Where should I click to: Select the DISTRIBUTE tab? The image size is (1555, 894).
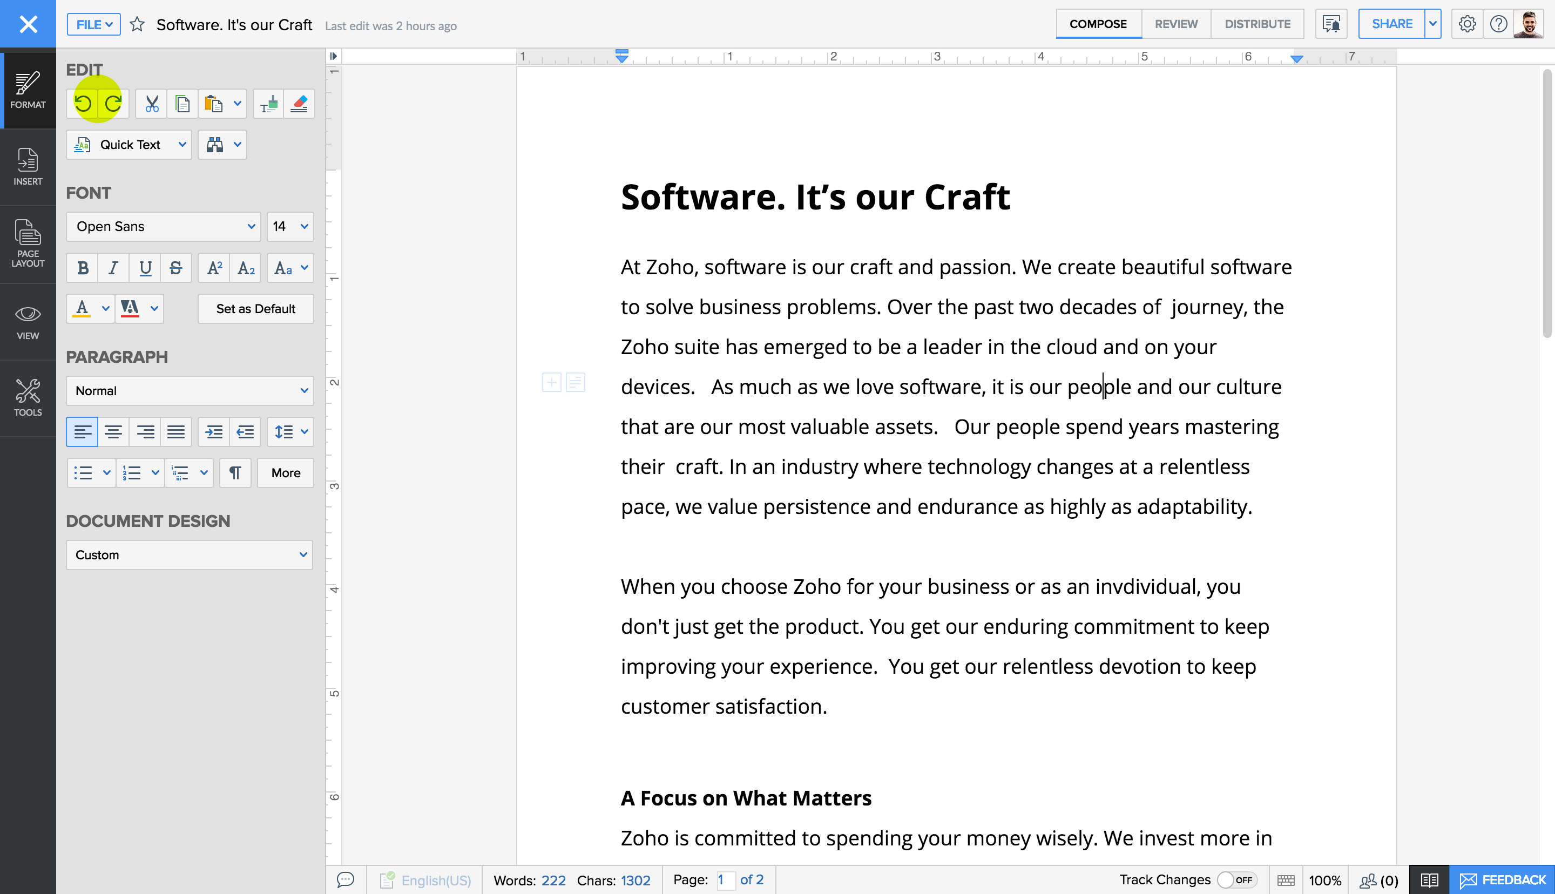pos(1256,24)
